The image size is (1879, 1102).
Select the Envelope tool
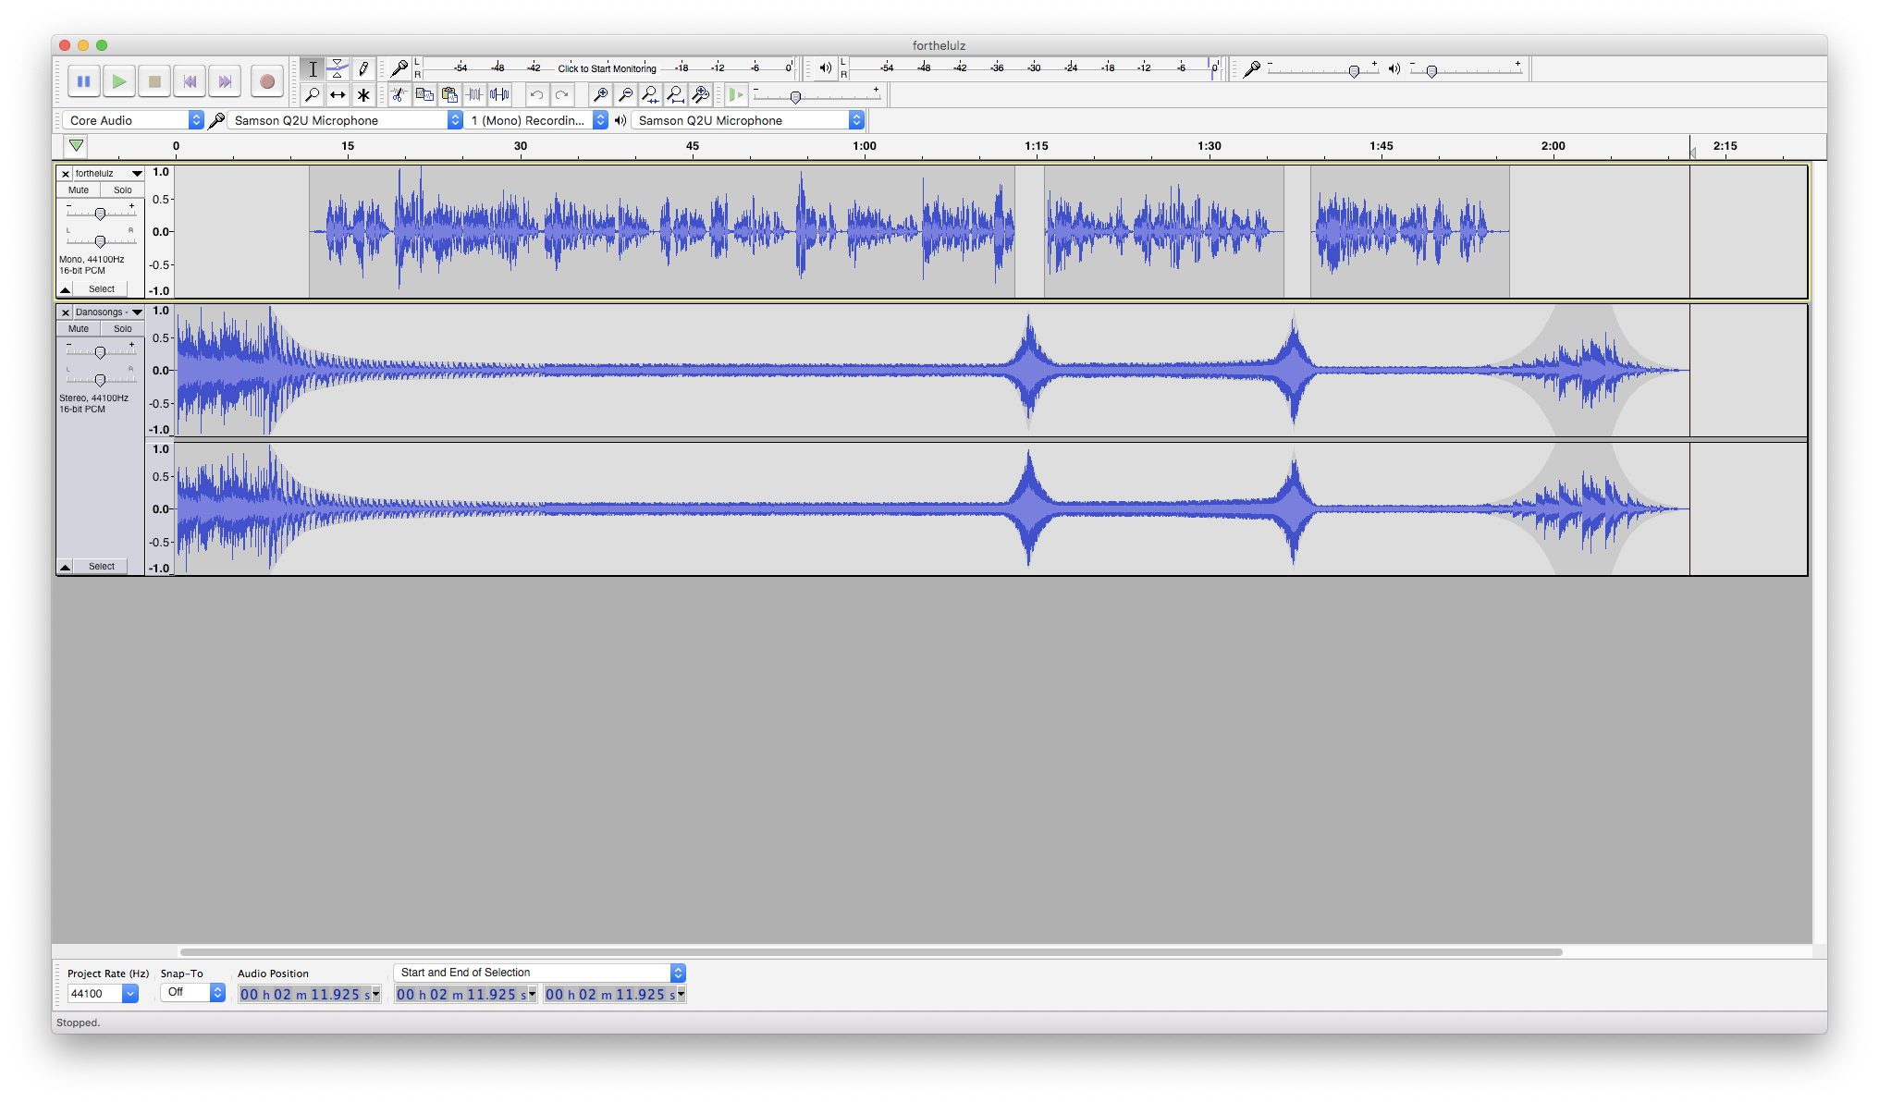click(338, 68)
